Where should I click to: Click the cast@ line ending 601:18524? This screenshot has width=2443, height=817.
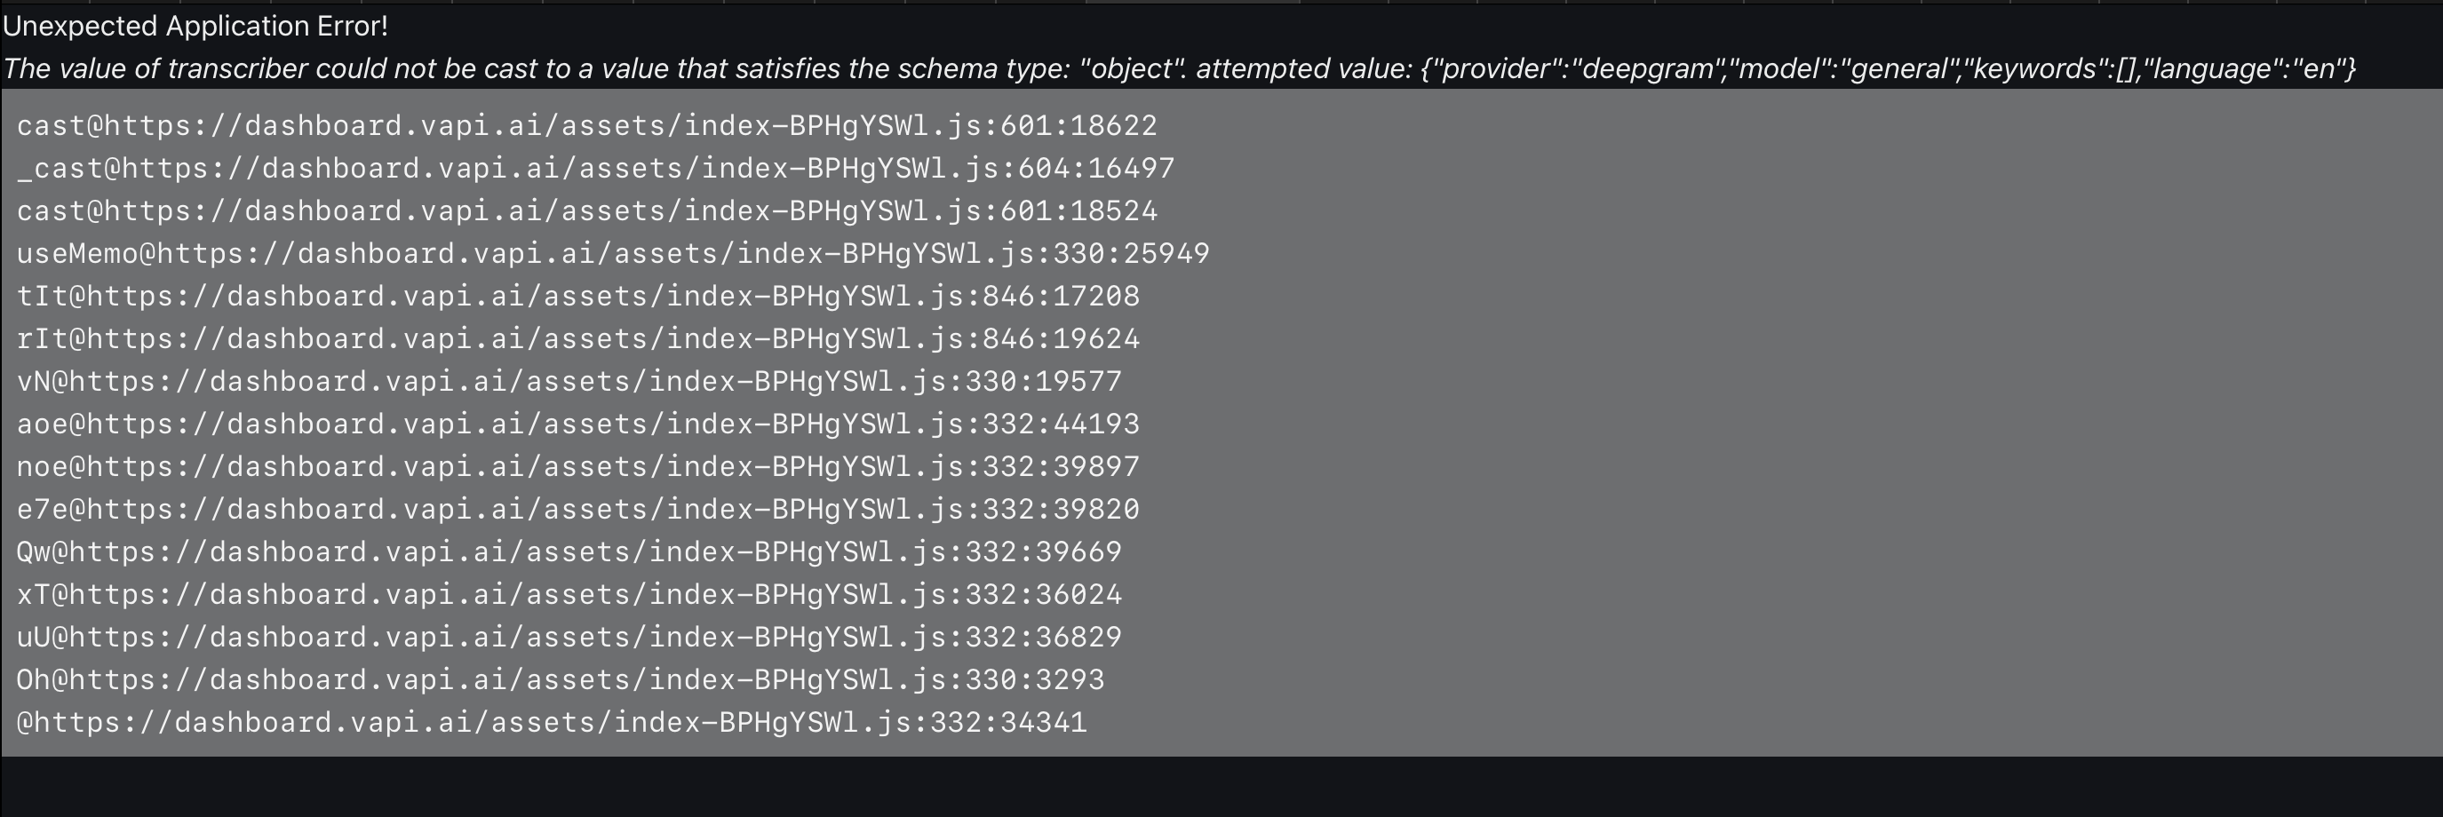coord(587,211)
